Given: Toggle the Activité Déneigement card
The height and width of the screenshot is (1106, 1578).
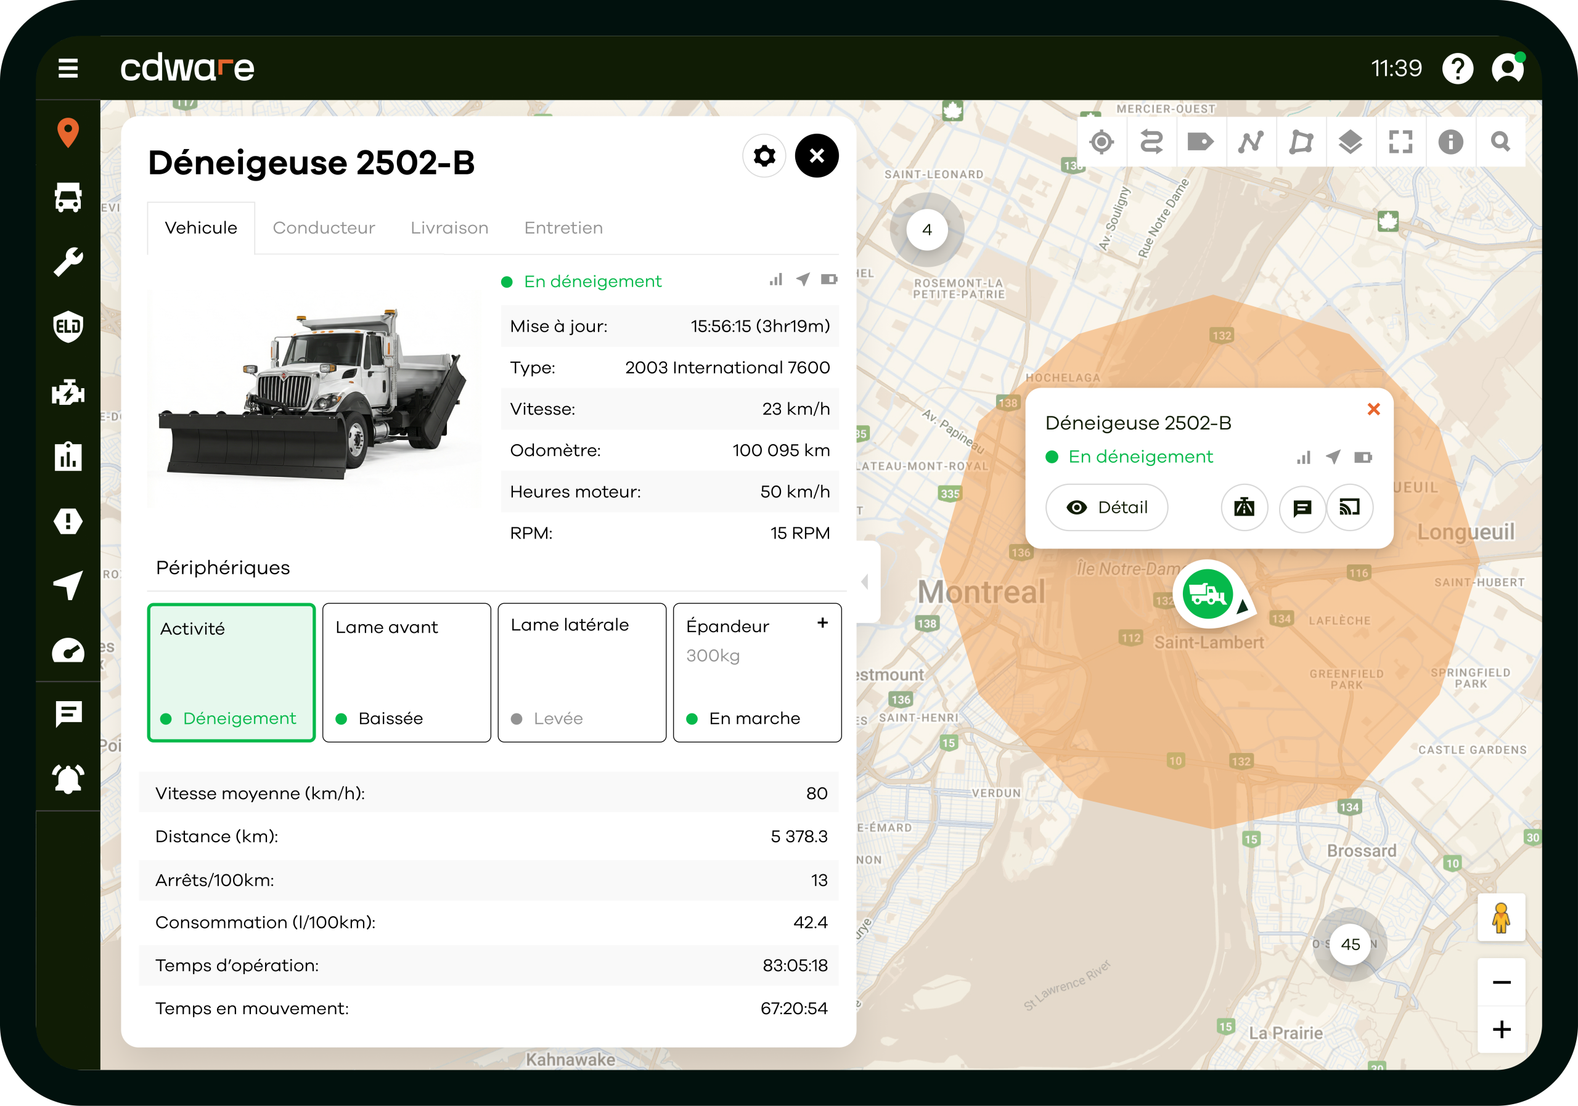Looking at the screenshot, I should [x=232, y=672].
